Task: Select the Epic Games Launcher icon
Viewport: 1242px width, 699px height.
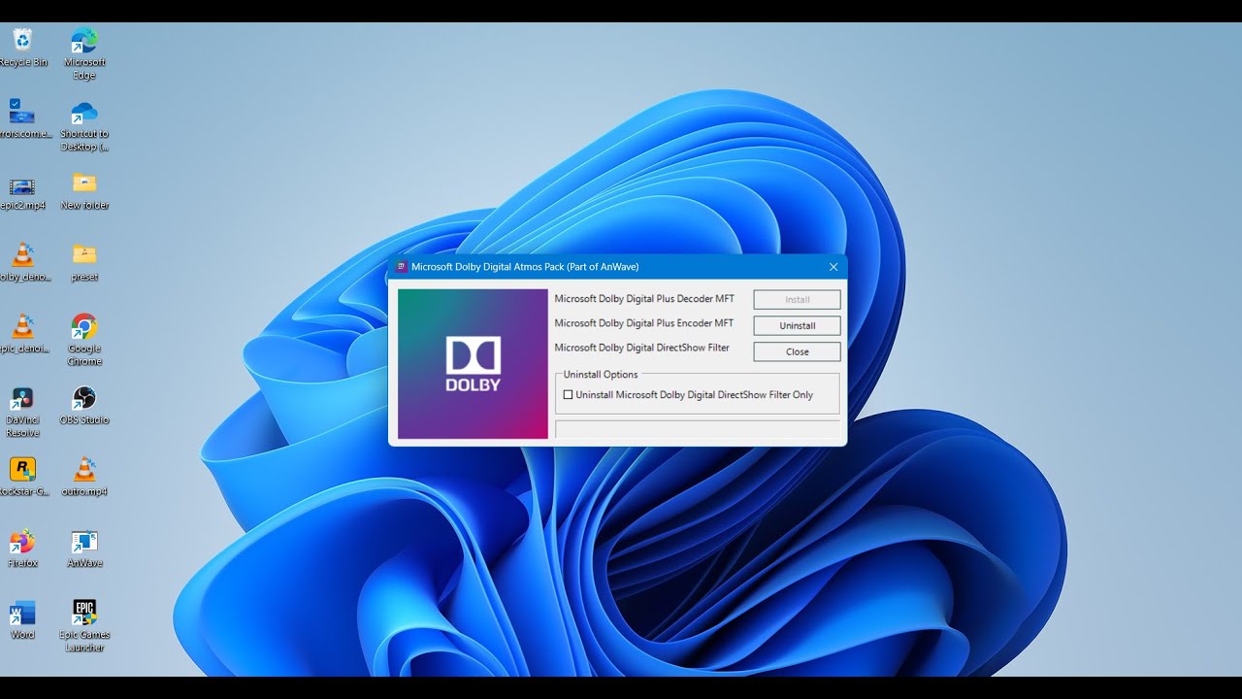Action: pyautogui.click(x=84, y=626)
